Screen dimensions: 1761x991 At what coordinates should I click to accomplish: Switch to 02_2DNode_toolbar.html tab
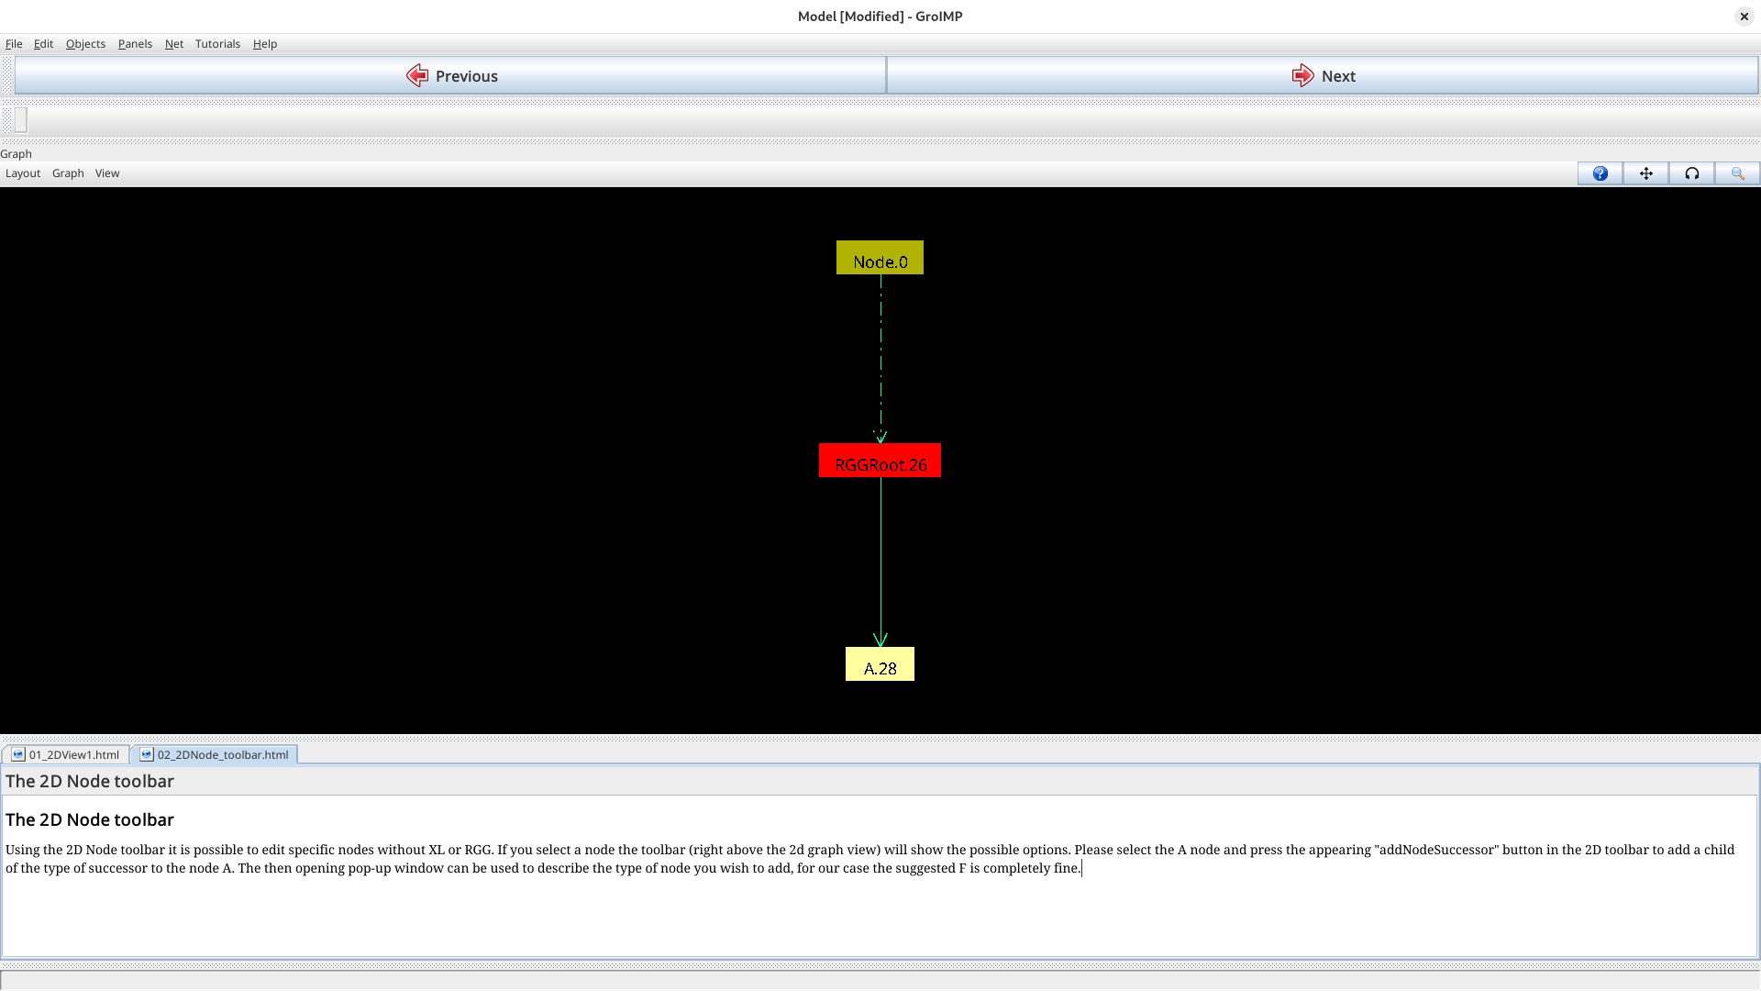tap(215, 754)
